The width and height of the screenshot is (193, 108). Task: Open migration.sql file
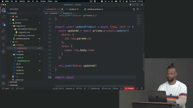click(x=24, y=32)
